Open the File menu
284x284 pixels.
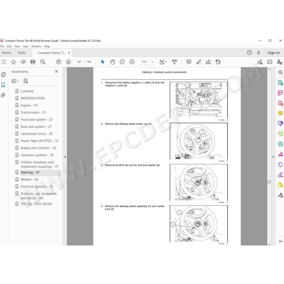tap(2, 46)
